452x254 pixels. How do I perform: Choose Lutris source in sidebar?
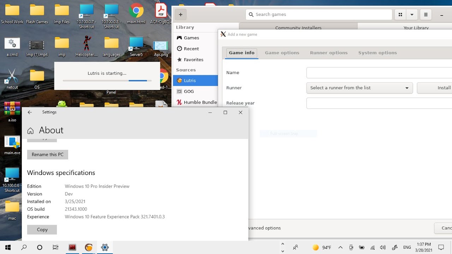(x=195, y=80)
